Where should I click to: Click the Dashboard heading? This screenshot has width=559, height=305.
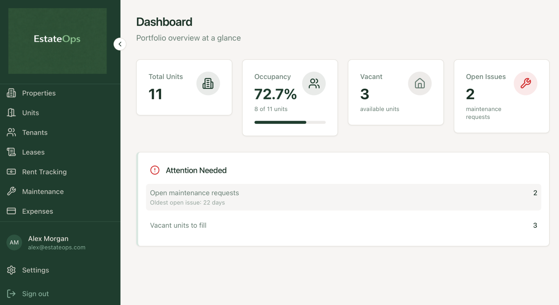164,22
